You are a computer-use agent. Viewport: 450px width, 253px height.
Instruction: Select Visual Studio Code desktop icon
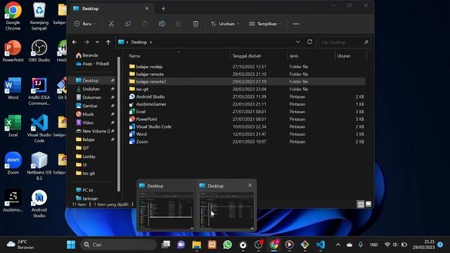click(x=39, y=129)
